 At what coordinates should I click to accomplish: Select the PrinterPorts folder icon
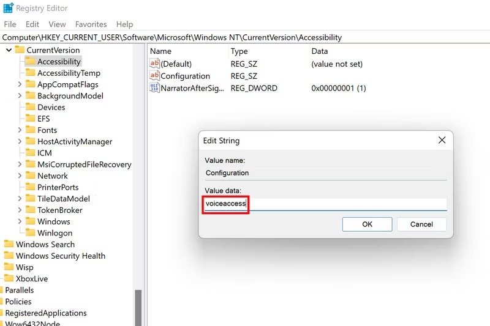click(30, 187)
